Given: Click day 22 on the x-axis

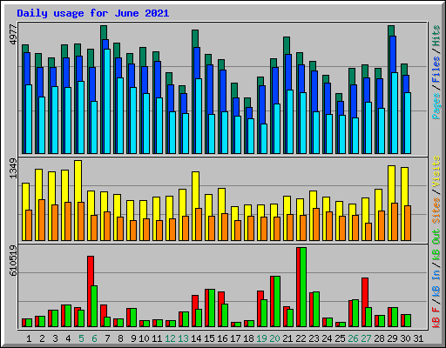Looking at the screenshot, I should pos(301,338).
